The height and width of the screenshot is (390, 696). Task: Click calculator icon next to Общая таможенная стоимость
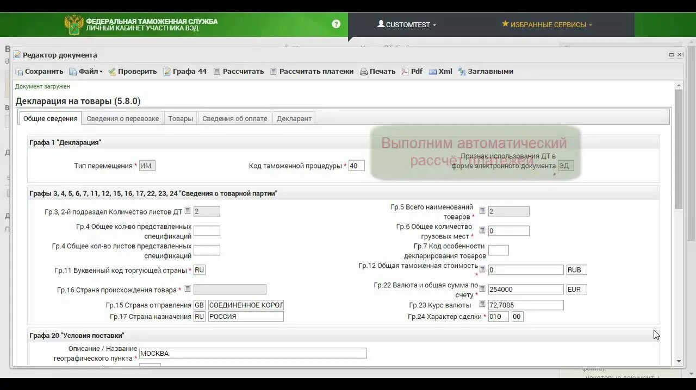[x=482, y=269]
